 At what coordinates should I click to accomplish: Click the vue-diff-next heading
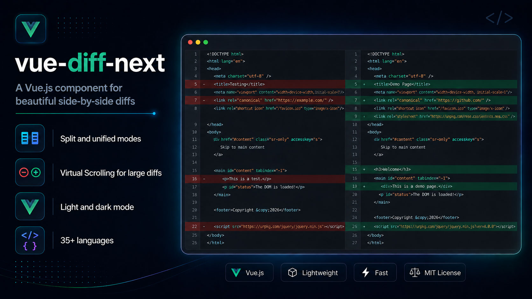pos(90,63)
